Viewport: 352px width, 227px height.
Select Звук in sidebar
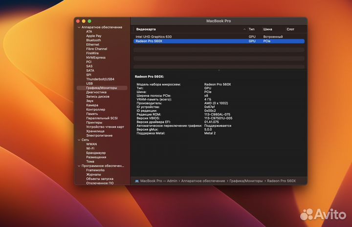pos(90,101)
